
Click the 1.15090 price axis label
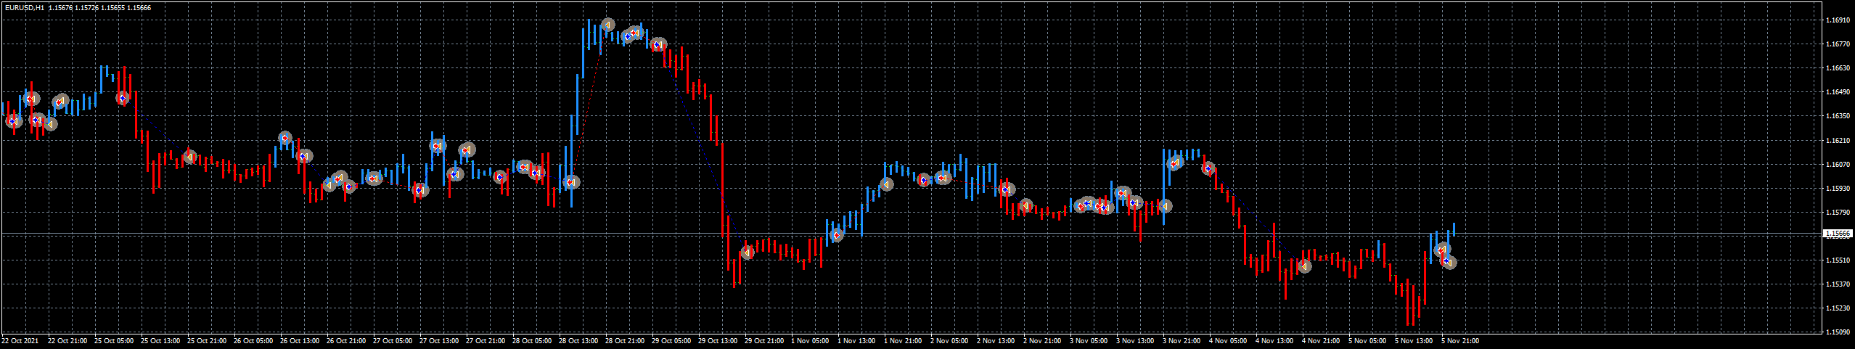[x=1836, y=332]
